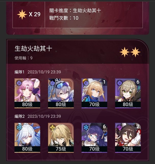This screenshot has width=155, height=164.
Task: Click the purple-haired glasses character portrait
Action: tap(94, 138)
